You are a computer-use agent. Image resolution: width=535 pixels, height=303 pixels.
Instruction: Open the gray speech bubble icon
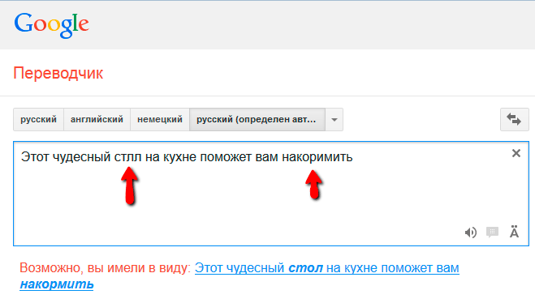(x=492, y=233)
